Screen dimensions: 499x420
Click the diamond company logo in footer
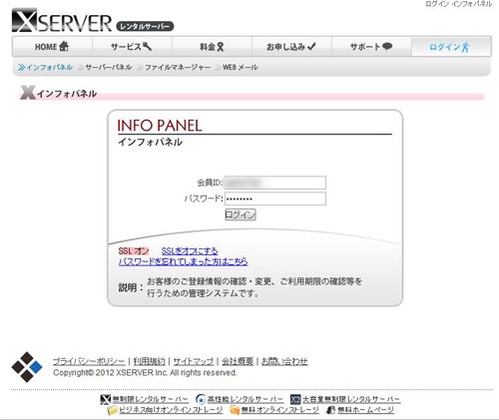[x=27, y=367]
